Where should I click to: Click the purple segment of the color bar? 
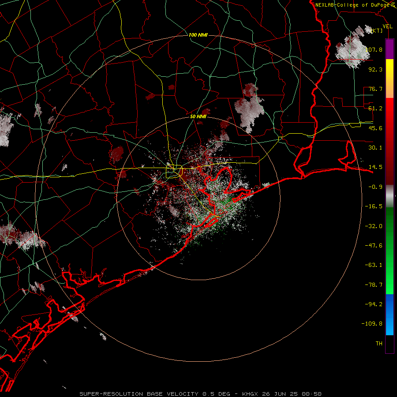(x=390, y=49)
